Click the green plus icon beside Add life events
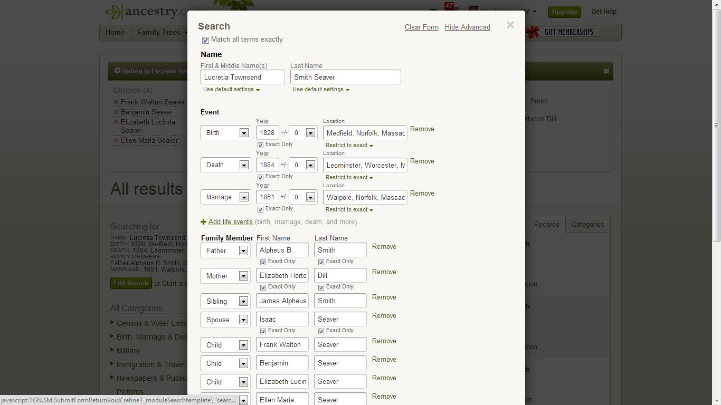The height and width of the screenshot is (405, 721). [204, 222]
